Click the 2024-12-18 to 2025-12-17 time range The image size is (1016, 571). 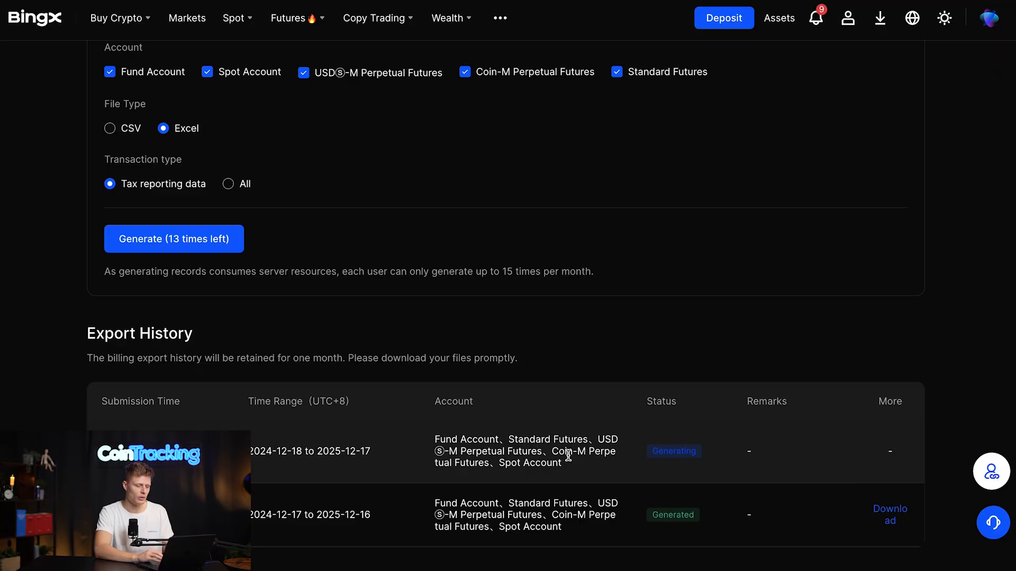(x=310, y=451)
